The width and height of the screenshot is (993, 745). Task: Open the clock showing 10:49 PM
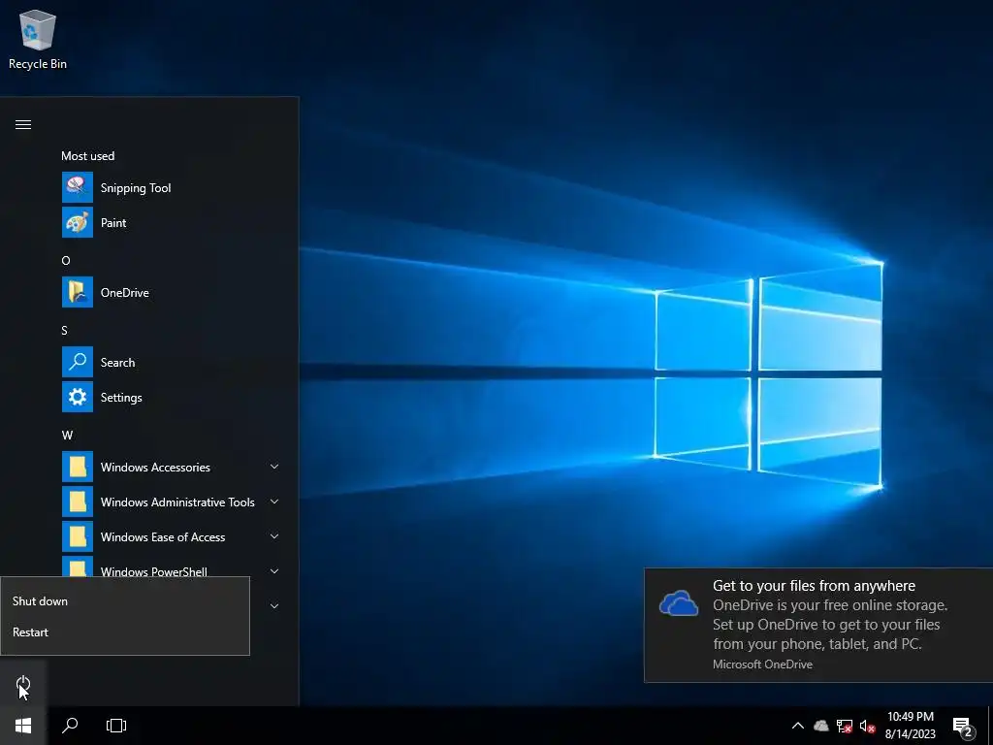(x=910, y=726)
